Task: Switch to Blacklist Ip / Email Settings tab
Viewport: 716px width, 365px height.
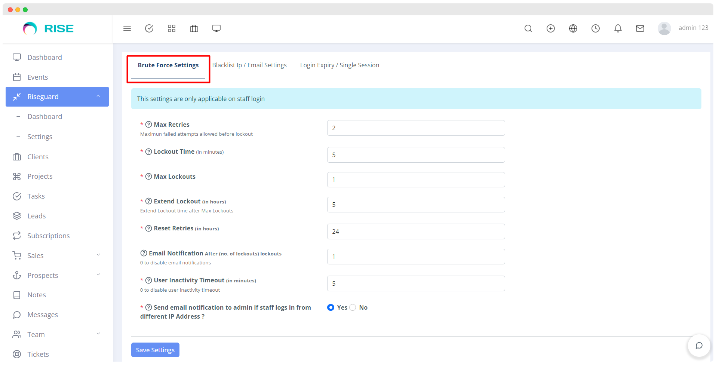Action: tap(249, 65)
